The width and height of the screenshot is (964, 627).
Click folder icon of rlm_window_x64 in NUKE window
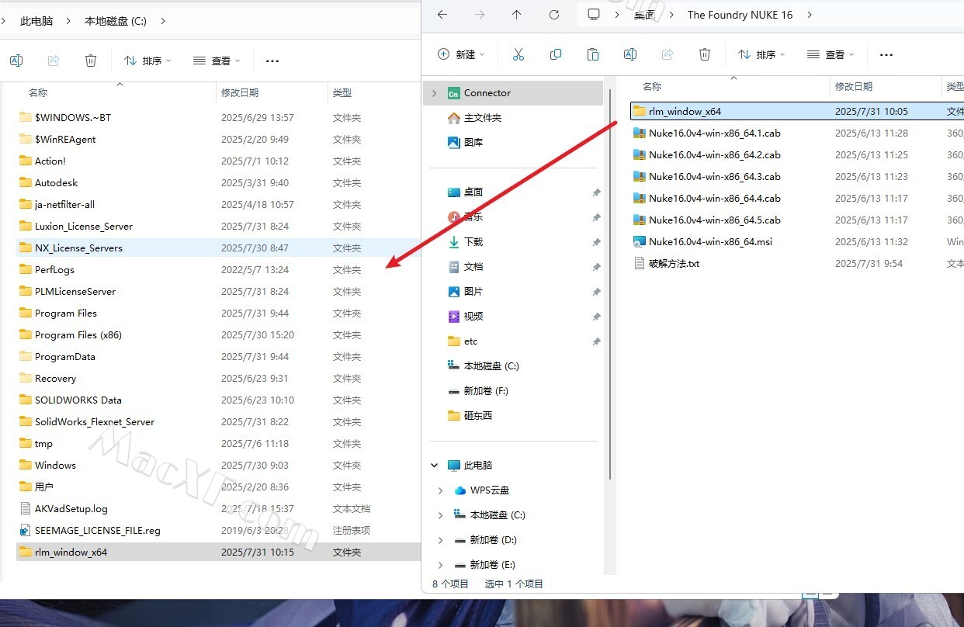tap(640, 111)
